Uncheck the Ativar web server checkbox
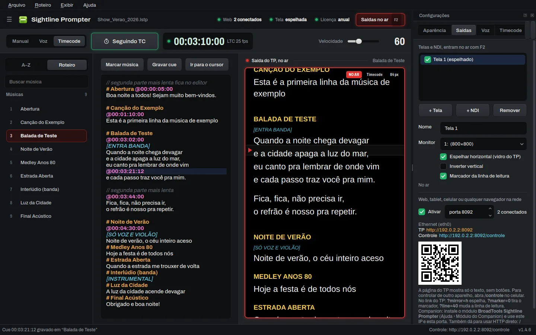This screenshot has width=536, height=335. (422, 212)
